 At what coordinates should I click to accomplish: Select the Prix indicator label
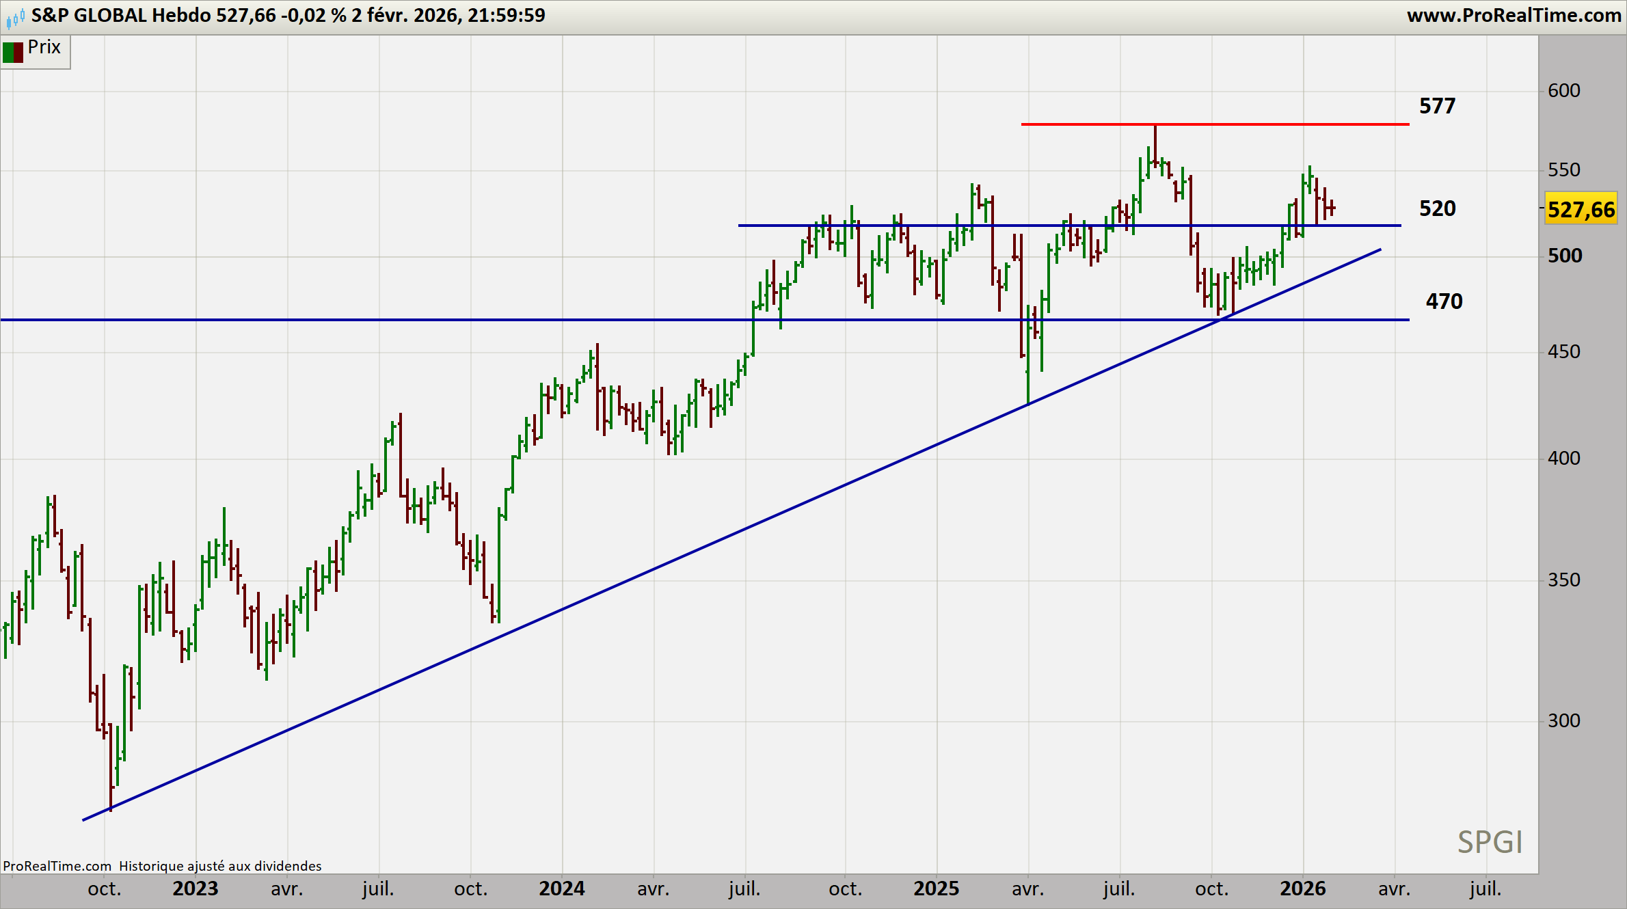point(44,47)
